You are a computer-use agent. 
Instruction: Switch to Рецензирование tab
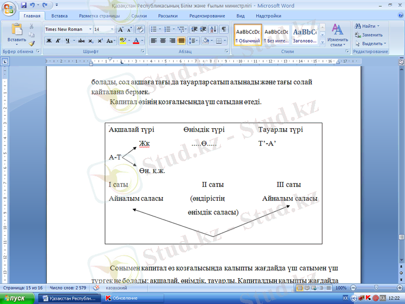207,16
